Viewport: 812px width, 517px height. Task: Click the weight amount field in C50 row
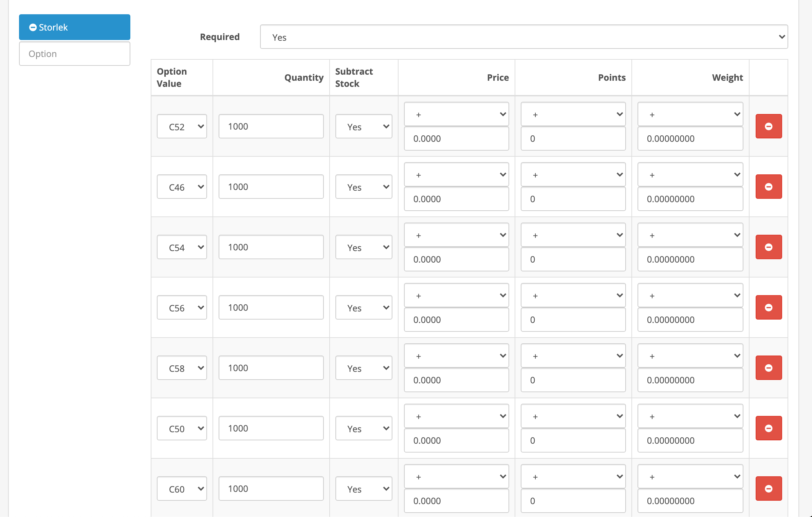(x=690, y=440)
